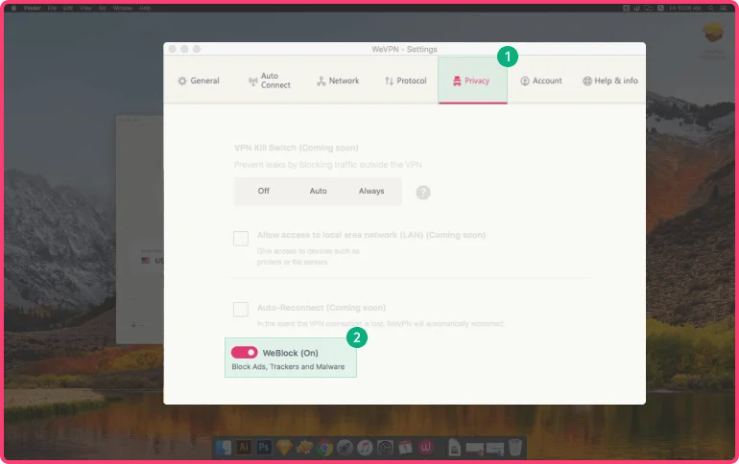The image size is (739, 464).
Task: Toggle the WeBlock switch off
Action: tap(245, 353)
